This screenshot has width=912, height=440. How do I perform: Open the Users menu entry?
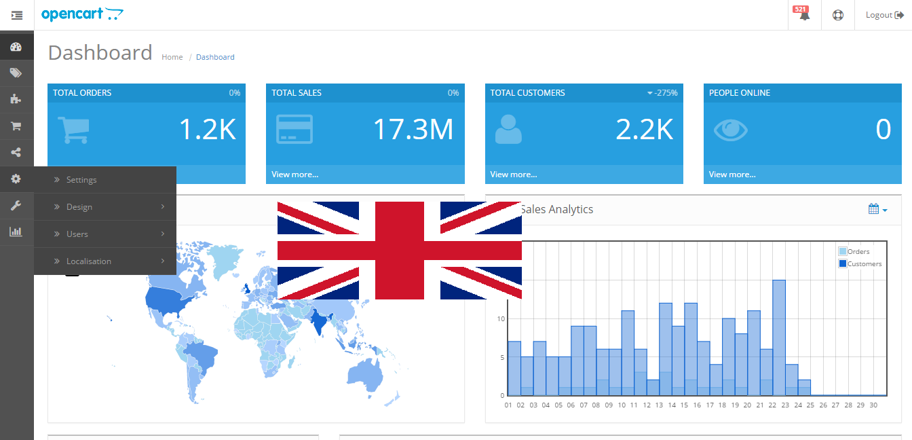[x=77, y=234]
